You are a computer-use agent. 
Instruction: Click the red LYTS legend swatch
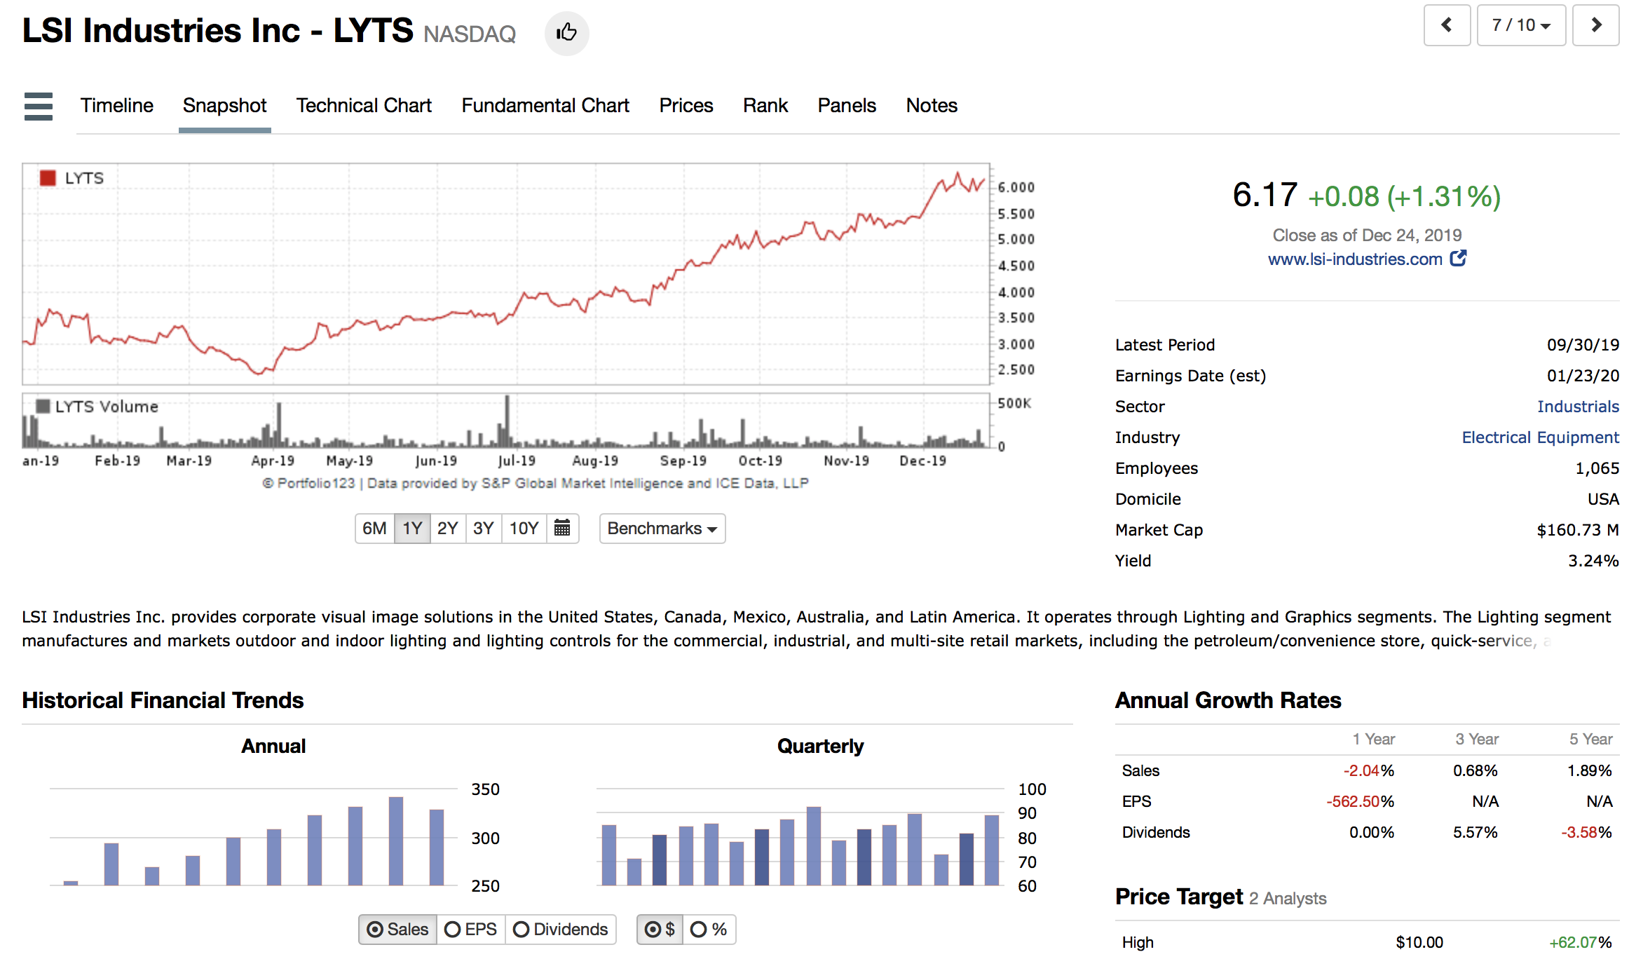click(48, 178)
